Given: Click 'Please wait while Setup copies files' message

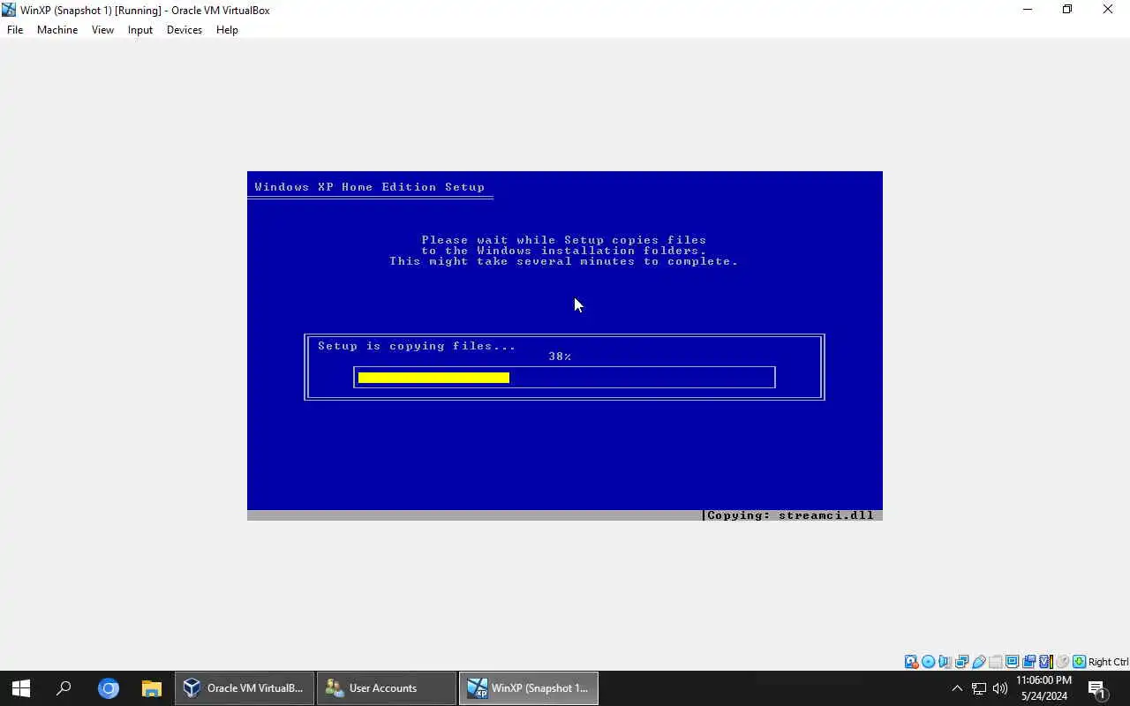Looking at the screenshot, I should pyautogui.click(x=564, y=240).
